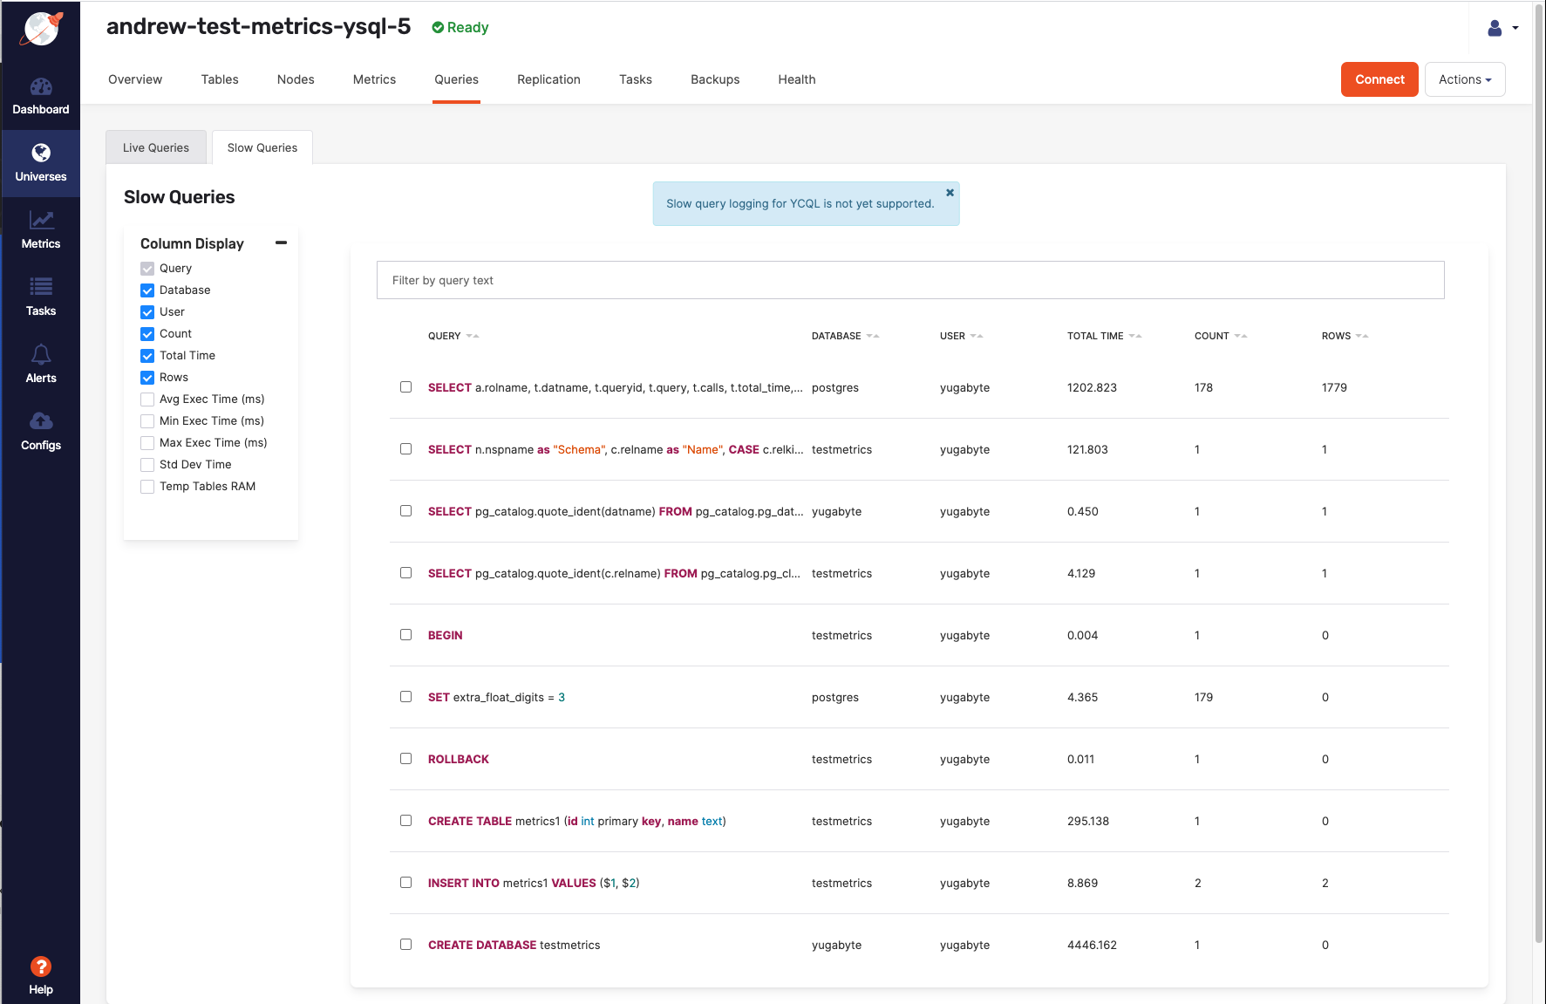Image resolution: width=1546 pixels, height=1004 pixels.
Task: Open the Replication tab
Action: coord(548,79)
